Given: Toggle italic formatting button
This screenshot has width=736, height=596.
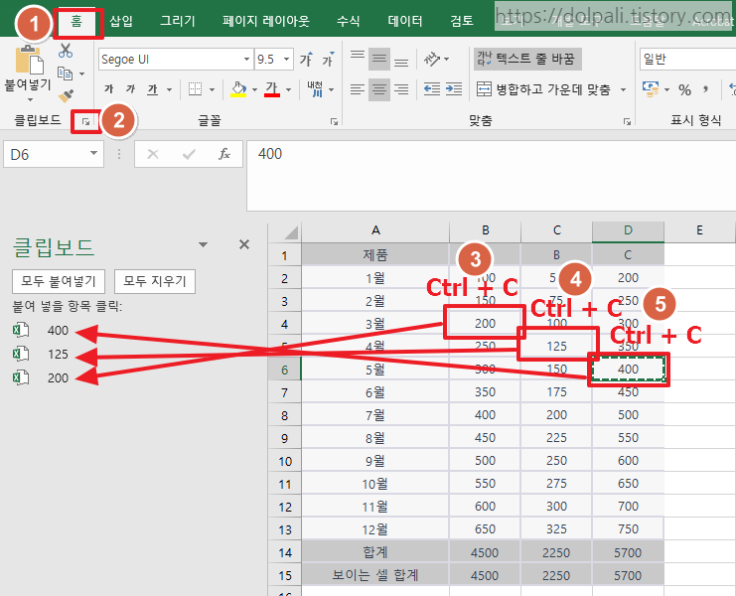Looking at the screenshot, I should pos(130,89).
